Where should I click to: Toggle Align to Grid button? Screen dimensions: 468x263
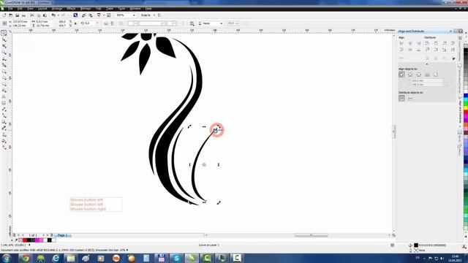[427, 75]
